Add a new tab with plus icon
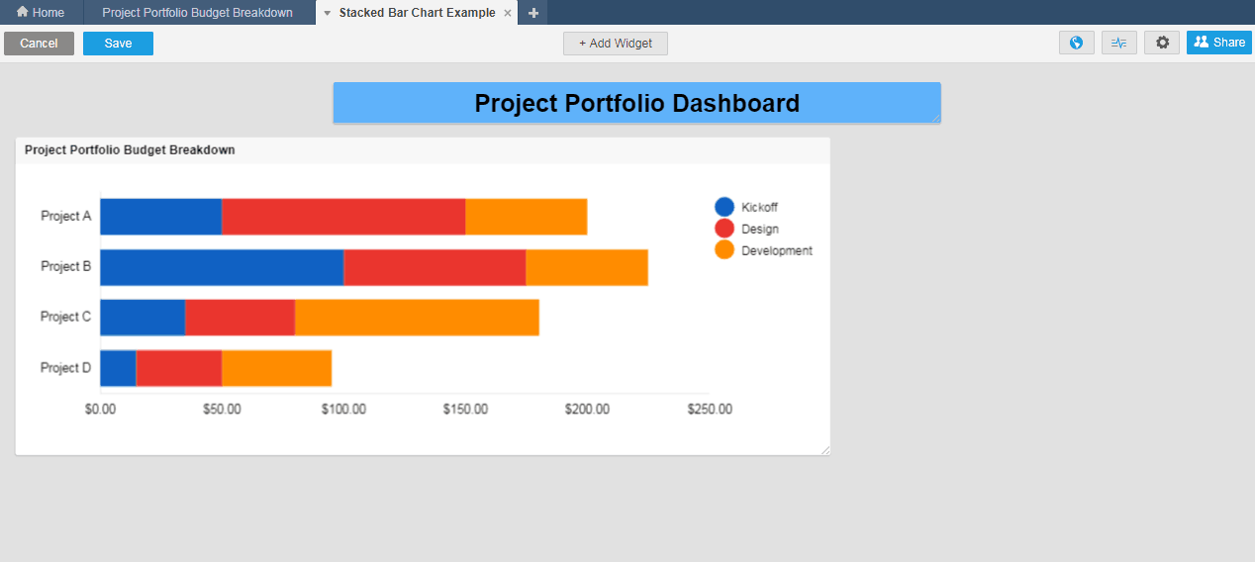 533,13
